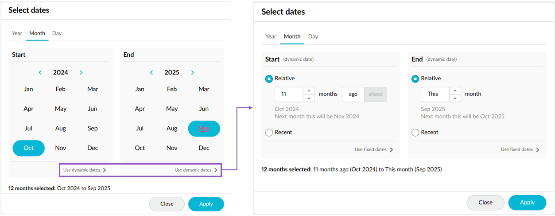Choose Recent radio under End

415,132
